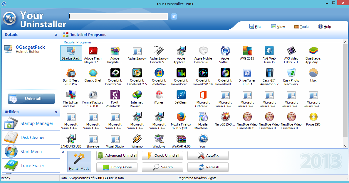Viewport: 349px width, 183px height.
Task: Select AVG Web TuneUp icon
Action: (269, 51)
